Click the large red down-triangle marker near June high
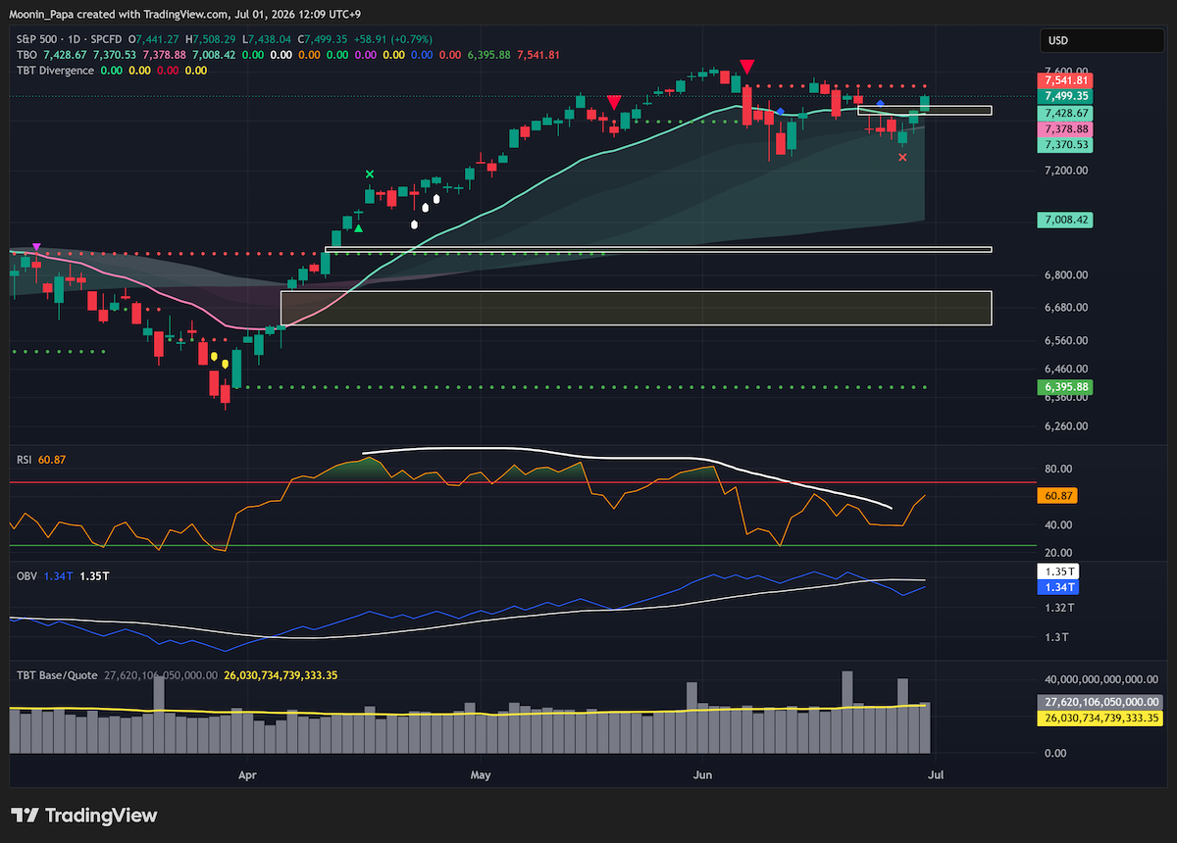The image size is (1177, 843). click(747, 67)
